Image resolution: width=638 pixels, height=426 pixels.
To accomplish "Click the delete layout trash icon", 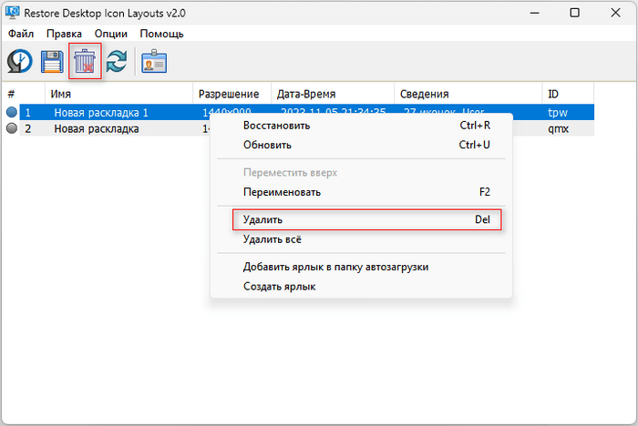I will click(x=85, y=61).
